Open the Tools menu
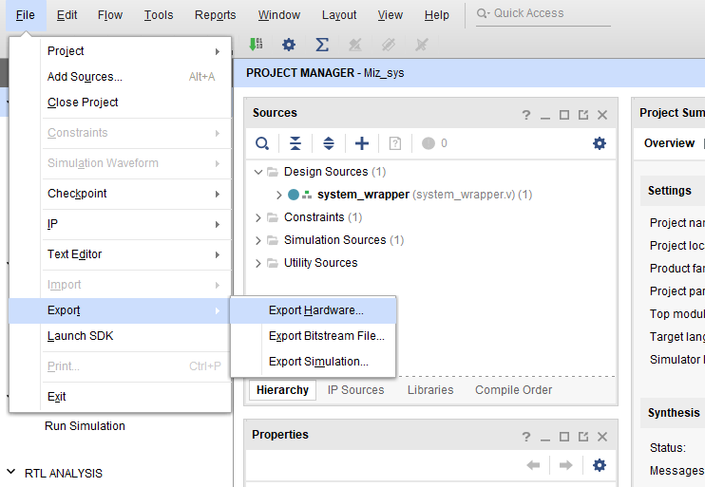The image size is (705, 487). coord(159,15)
